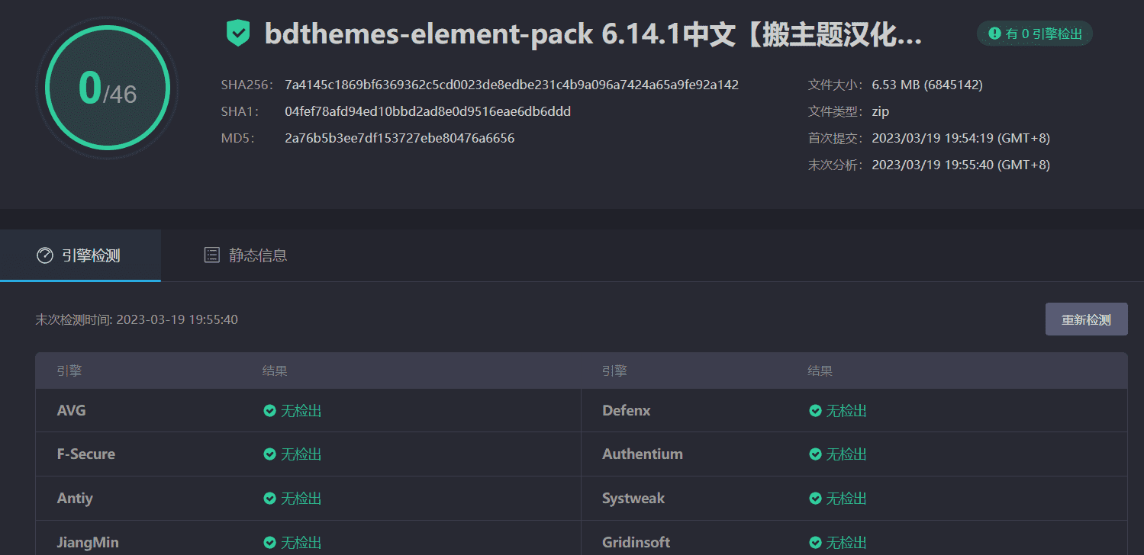Click 无检出 result text for Defenx
This screenshot has height=555, width=1144.
pos(846,411)
